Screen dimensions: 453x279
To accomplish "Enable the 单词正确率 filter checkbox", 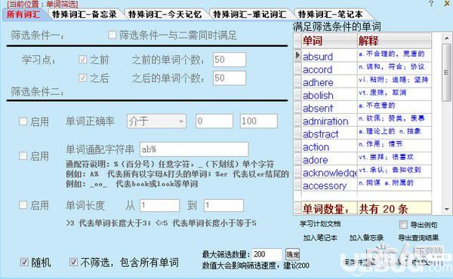I will 23,121.
